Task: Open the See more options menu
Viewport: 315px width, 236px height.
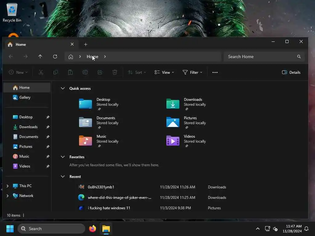Action: pyautogui.click(x=215, y=73)
